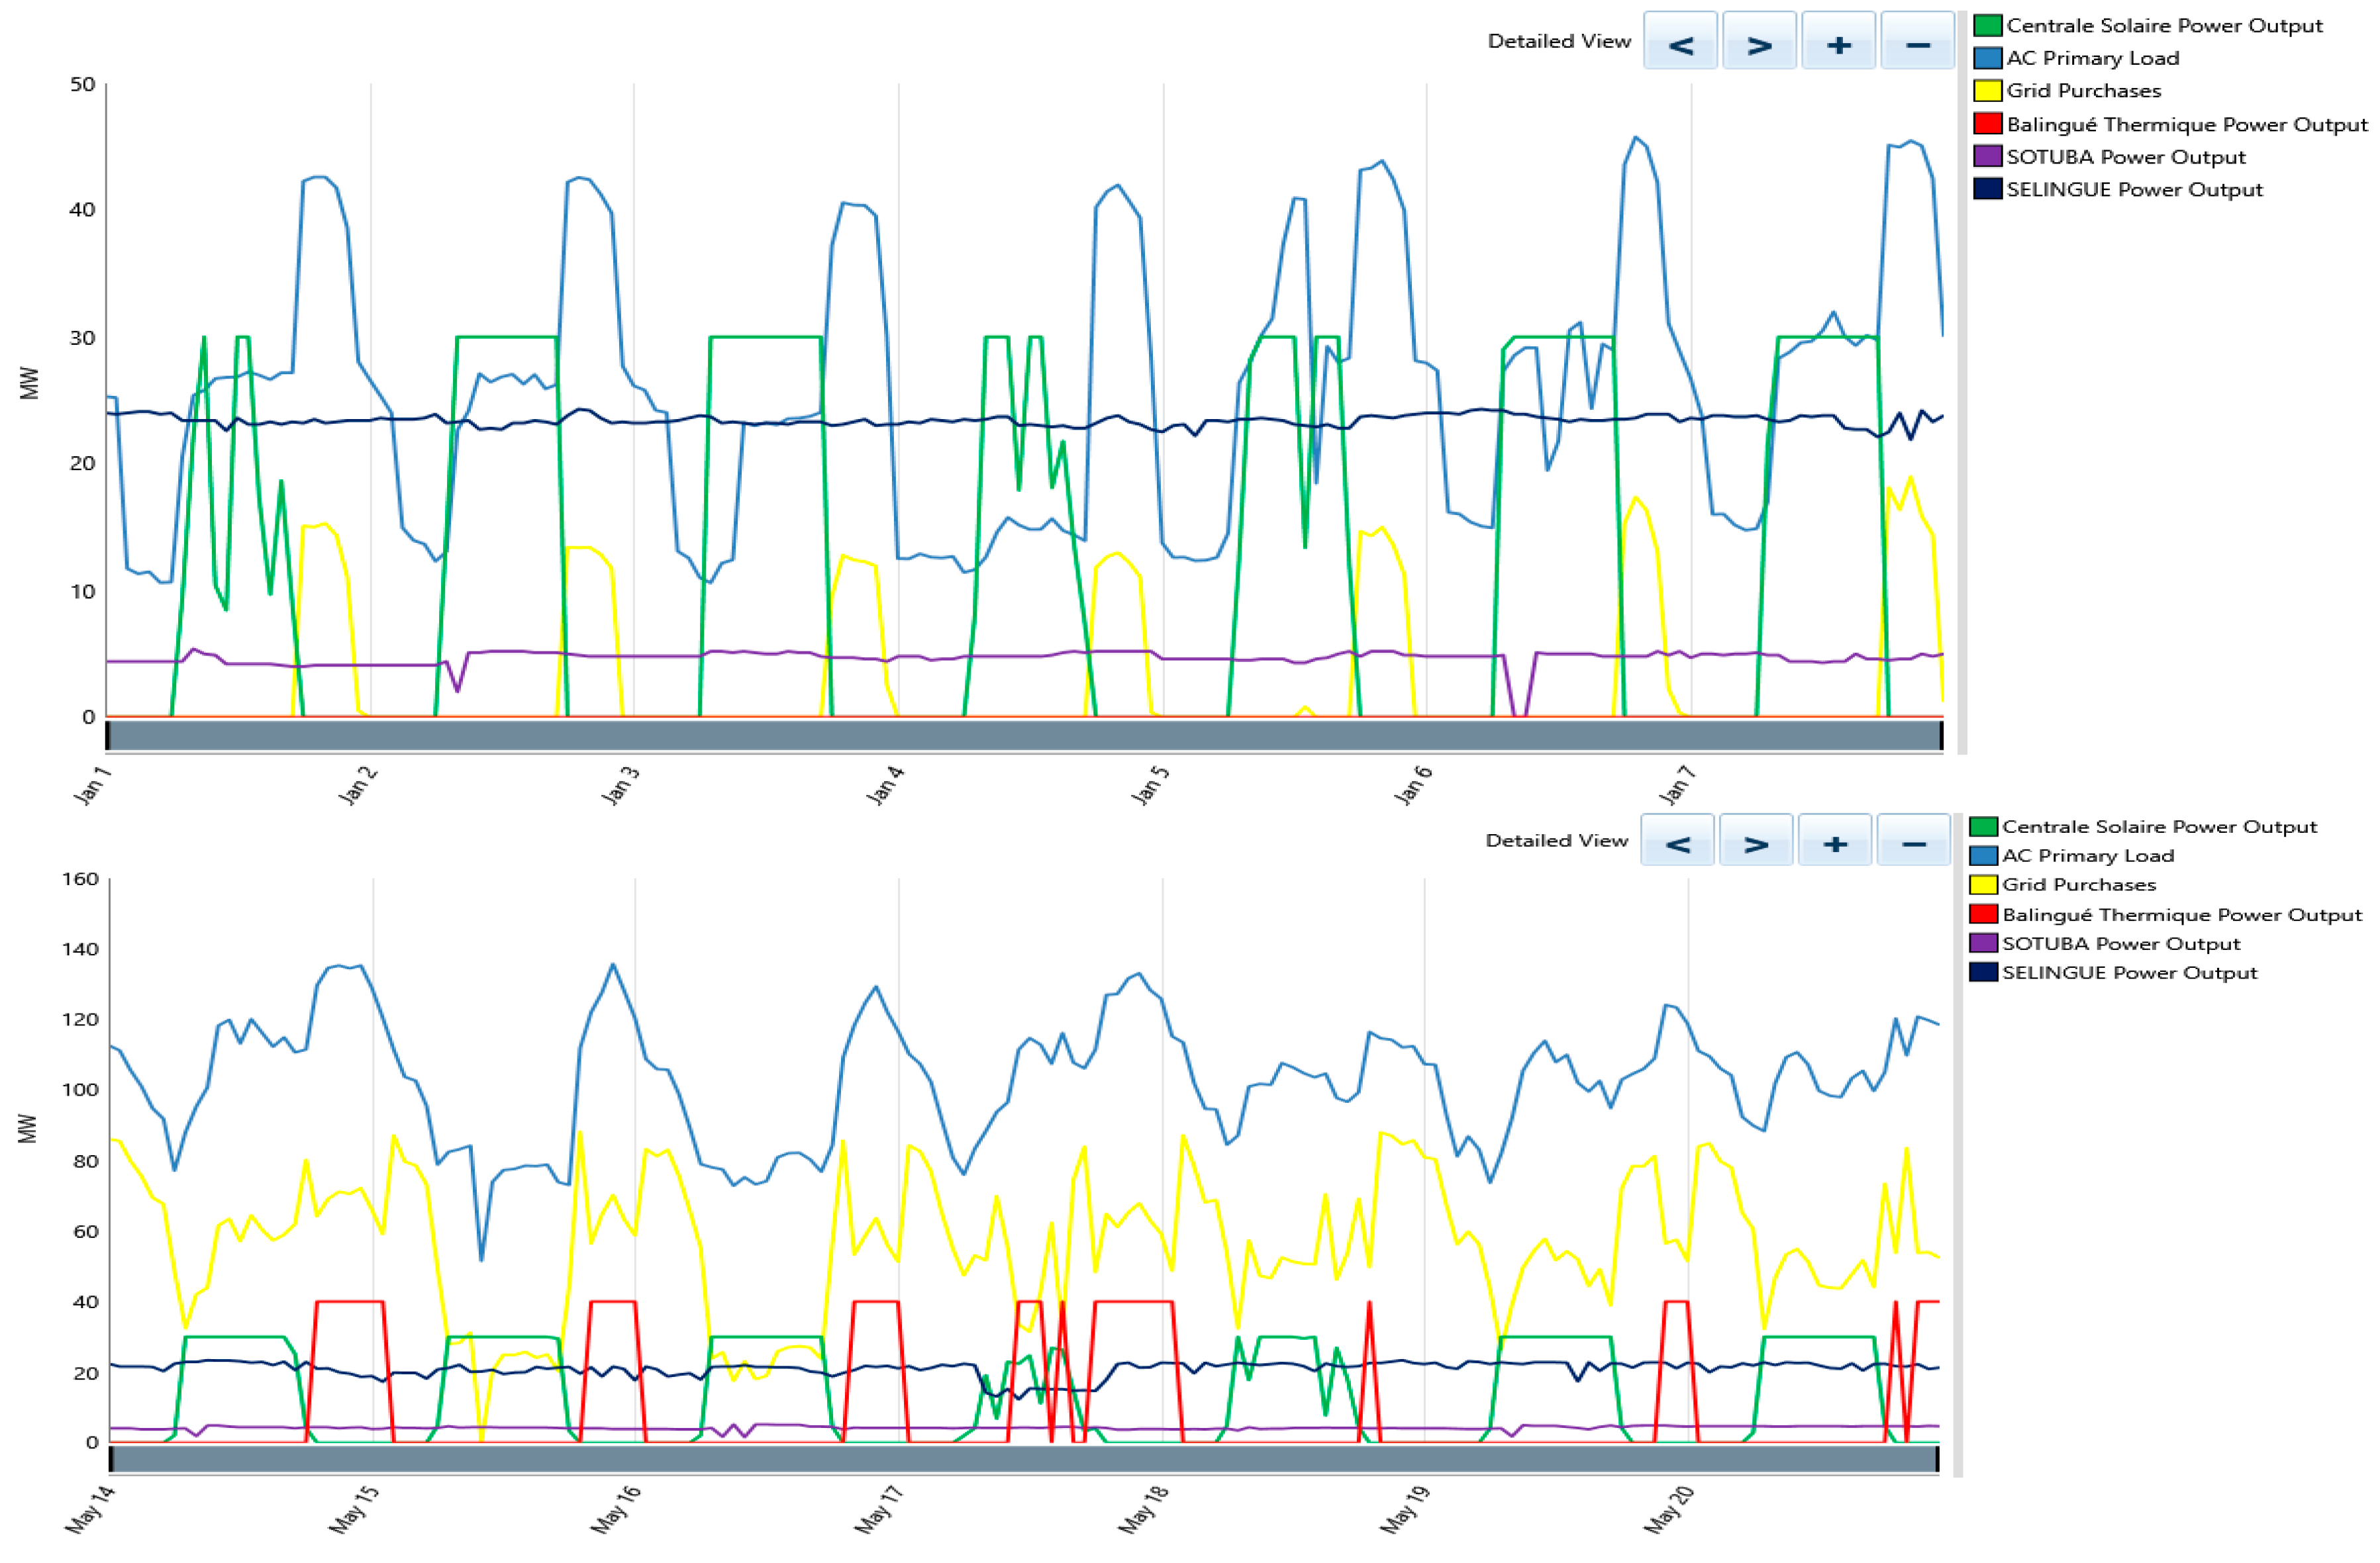
Task: Zoom out with top chart minus button
Action: [x=1917, y=42]
